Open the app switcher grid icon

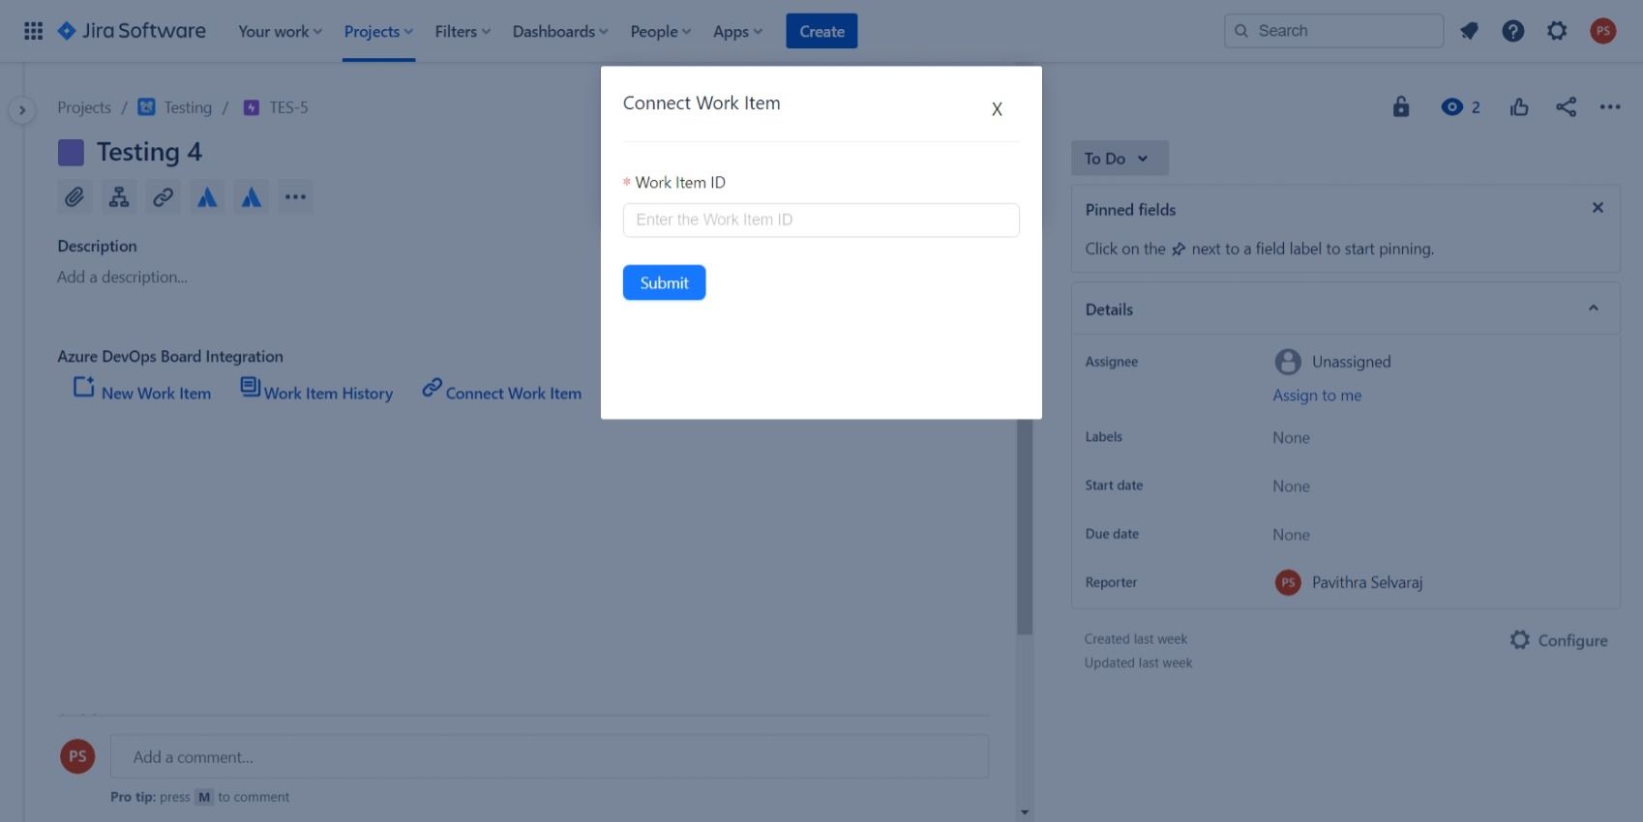click(33, 31)
